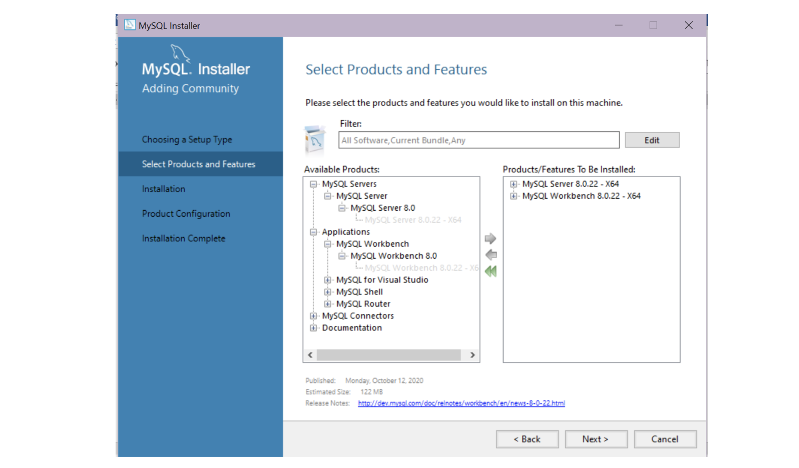Click the Cancel button
Viewport: 799px width, 468px height.
(x=665, y=439)
